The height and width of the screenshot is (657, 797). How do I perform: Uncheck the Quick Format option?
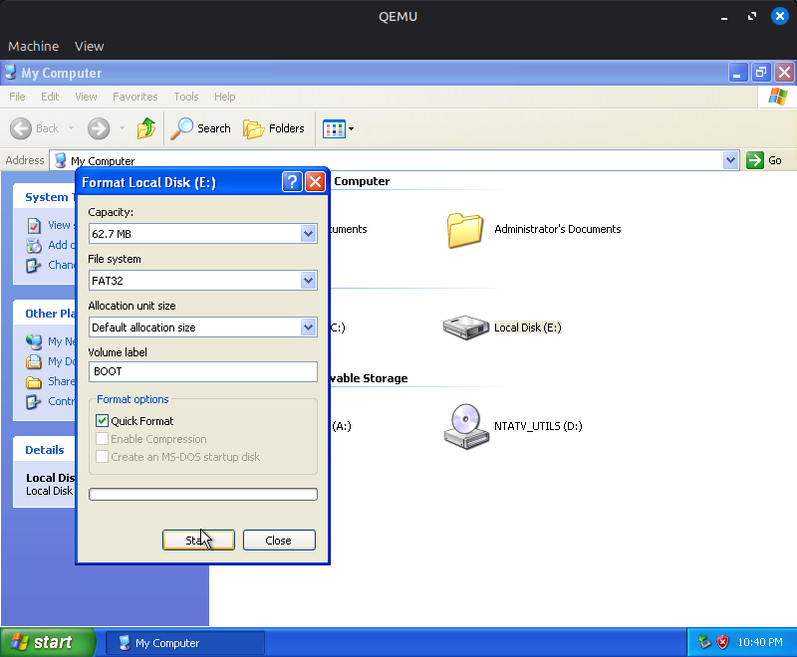(x=102, y=420)
